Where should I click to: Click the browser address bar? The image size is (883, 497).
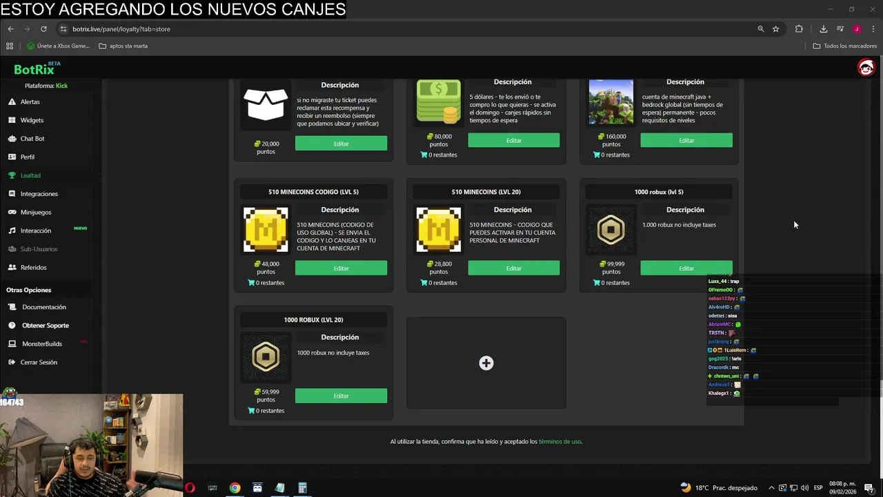tap(407, 29)
